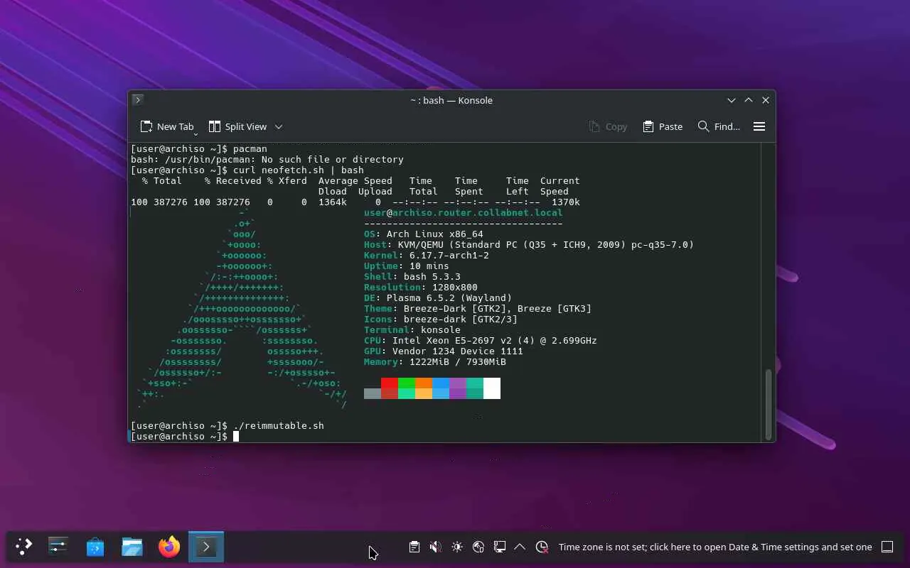Image resolution: width=910 pixels, height=568 pixels.
Task: Click the "GPU: Vendor 1234 Device 1111" line
Action: tap(444, 351)
